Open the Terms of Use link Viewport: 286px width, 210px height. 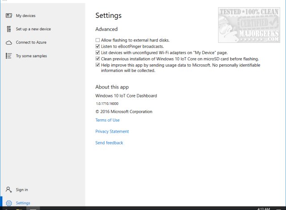click(x=107, y=120)
